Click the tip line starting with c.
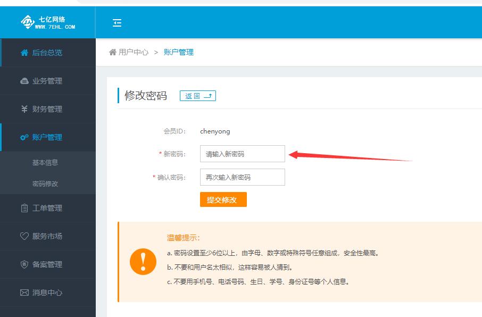Screen dimensions: 482x317 tap(258, 282)
